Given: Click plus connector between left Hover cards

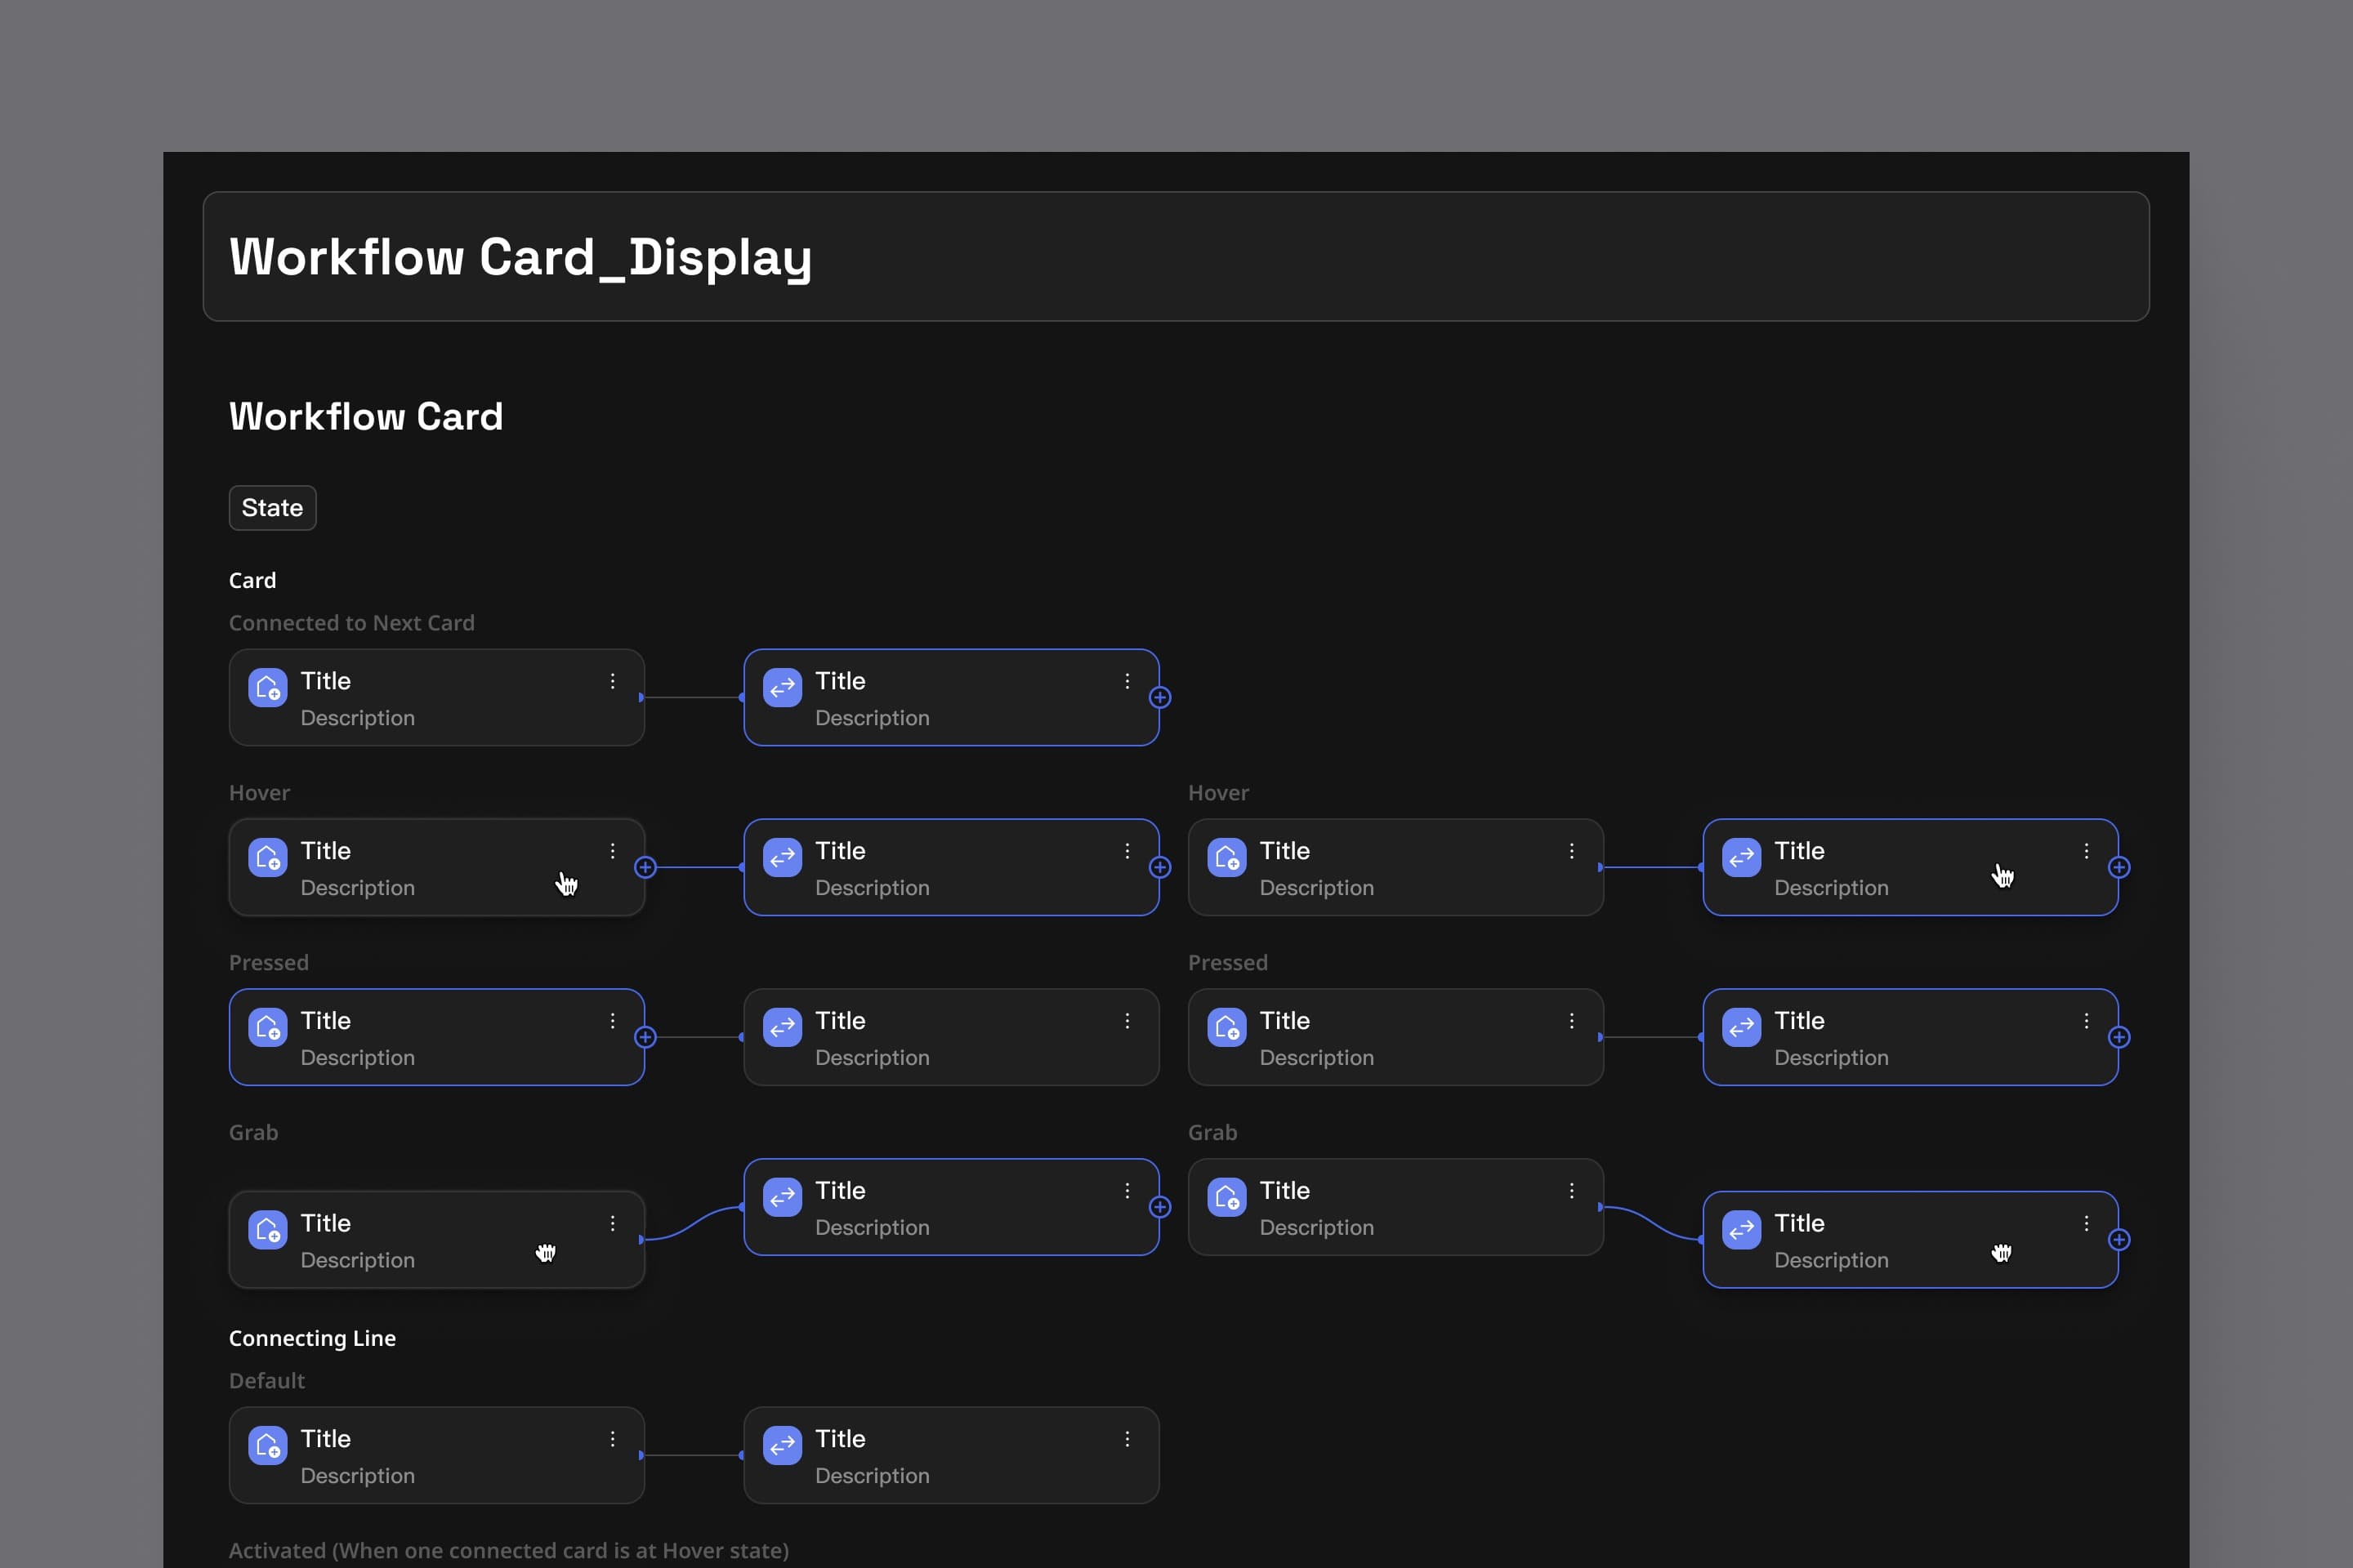Looking at the screenshot, I should [645, 867].
